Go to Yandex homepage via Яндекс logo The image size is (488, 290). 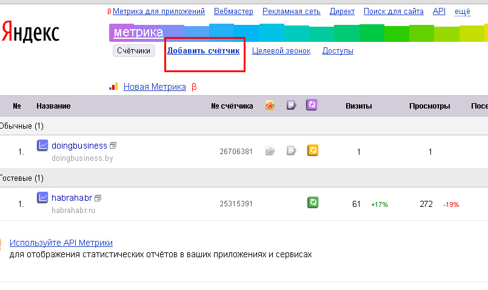[30, 32]
